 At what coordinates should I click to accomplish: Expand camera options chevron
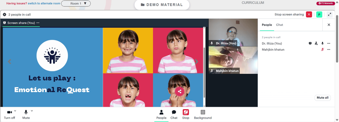point(15,111)
